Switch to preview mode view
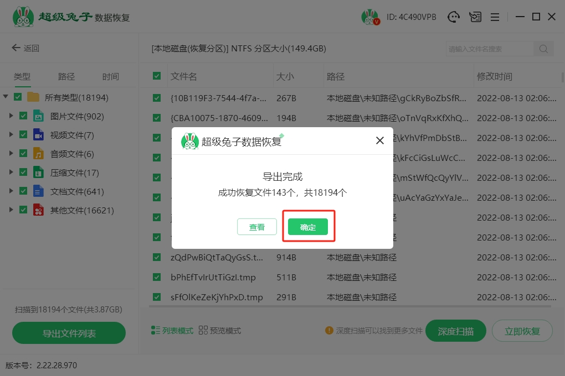565x376 pixels. pyautogui.click(x=219, y=331)
